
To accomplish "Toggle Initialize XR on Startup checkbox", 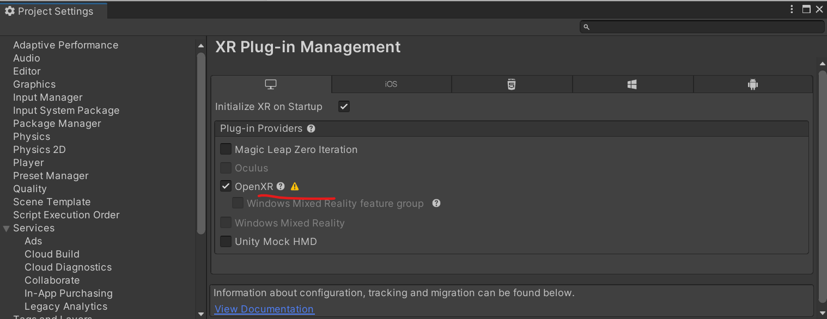I will [x=344, y=107].
